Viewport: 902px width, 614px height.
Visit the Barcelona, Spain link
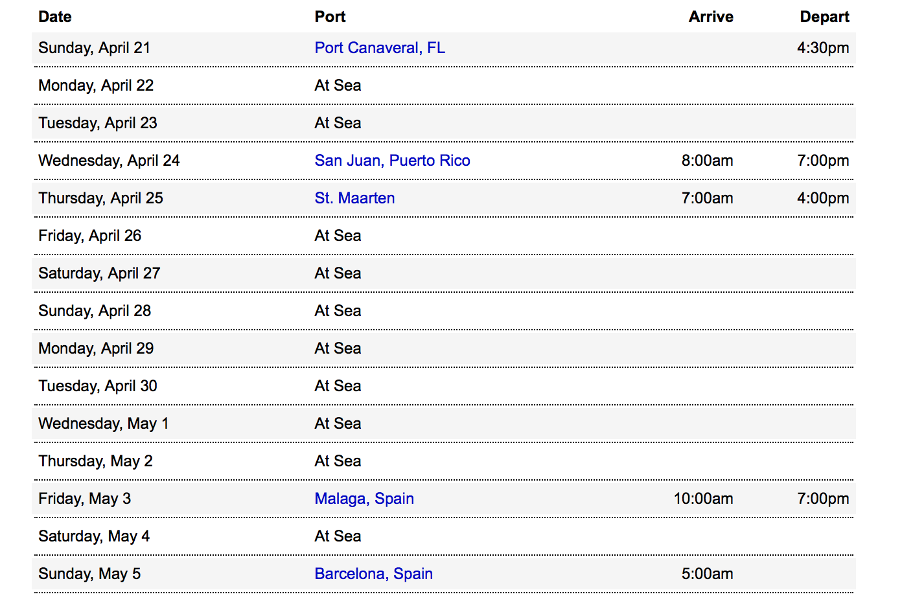point(374,574)
